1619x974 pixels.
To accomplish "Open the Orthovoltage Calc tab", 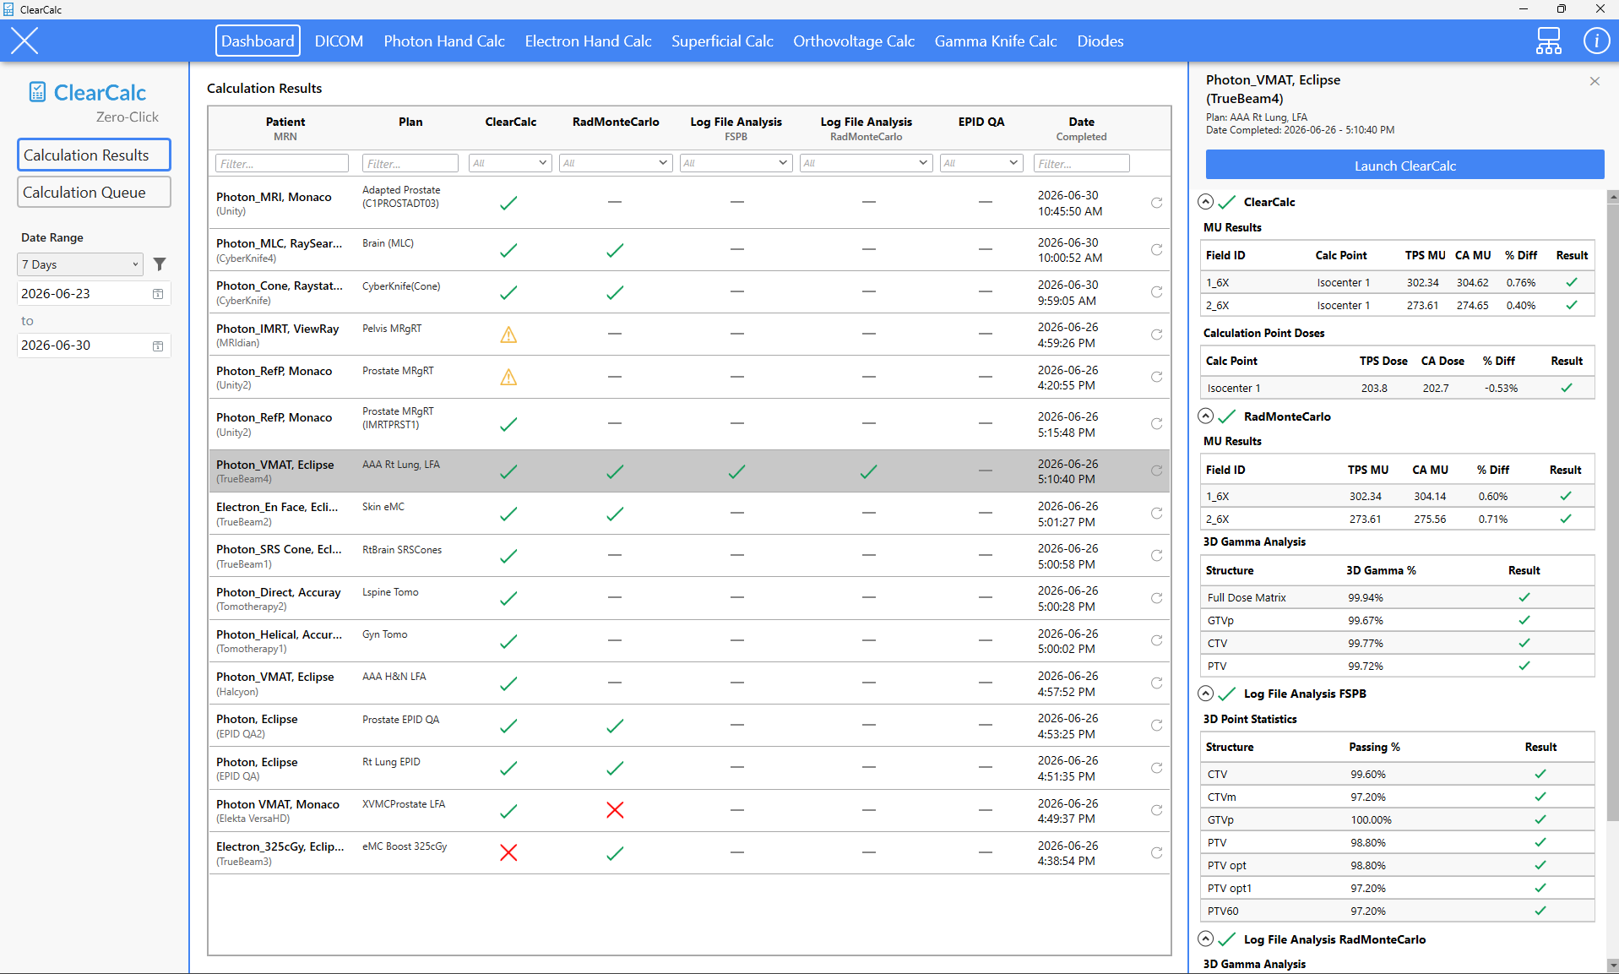I will tap(854, 41).
